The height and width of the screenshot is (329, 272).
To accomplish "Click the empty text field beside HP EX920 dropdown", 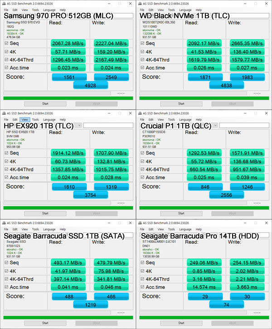I will (108, 126).
